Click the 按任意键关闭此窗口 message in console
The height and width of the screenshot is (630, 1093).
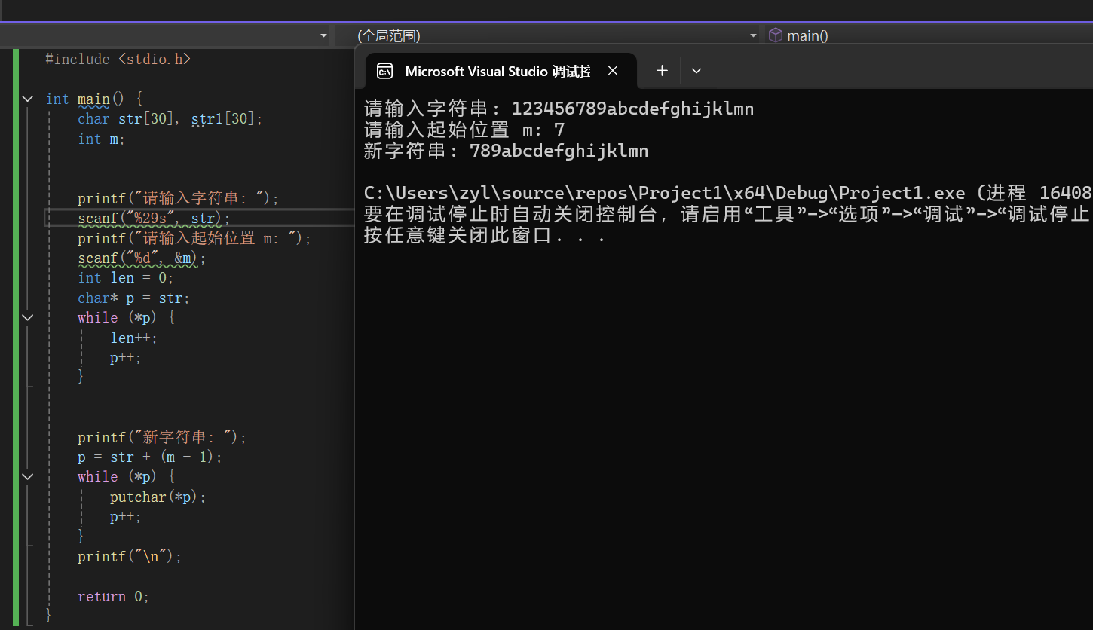tap(485, 235)
